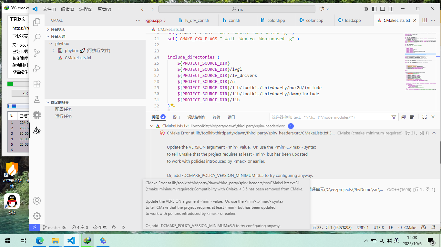This screenshot has width=441, height=247.
Task: Open the Manage gear menu
Action: click(x=37, y=216)
